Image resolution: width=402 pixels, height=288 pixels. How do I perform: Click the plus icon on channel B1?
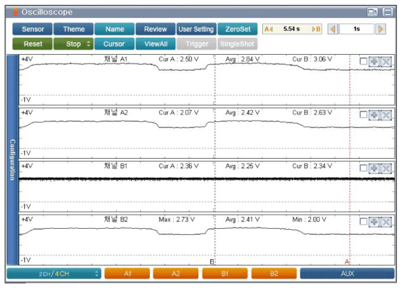tap(375, 168)
